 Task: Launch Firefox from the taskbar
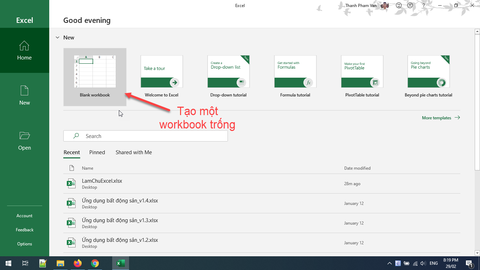coord(78,263)
